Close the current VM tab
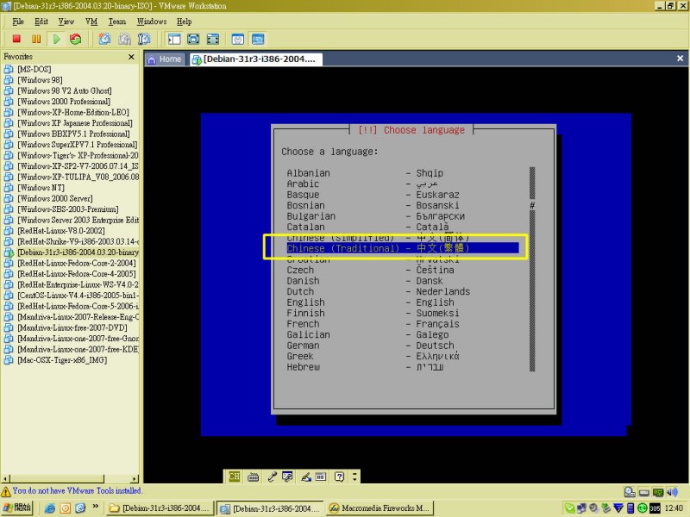 [680, 59]
